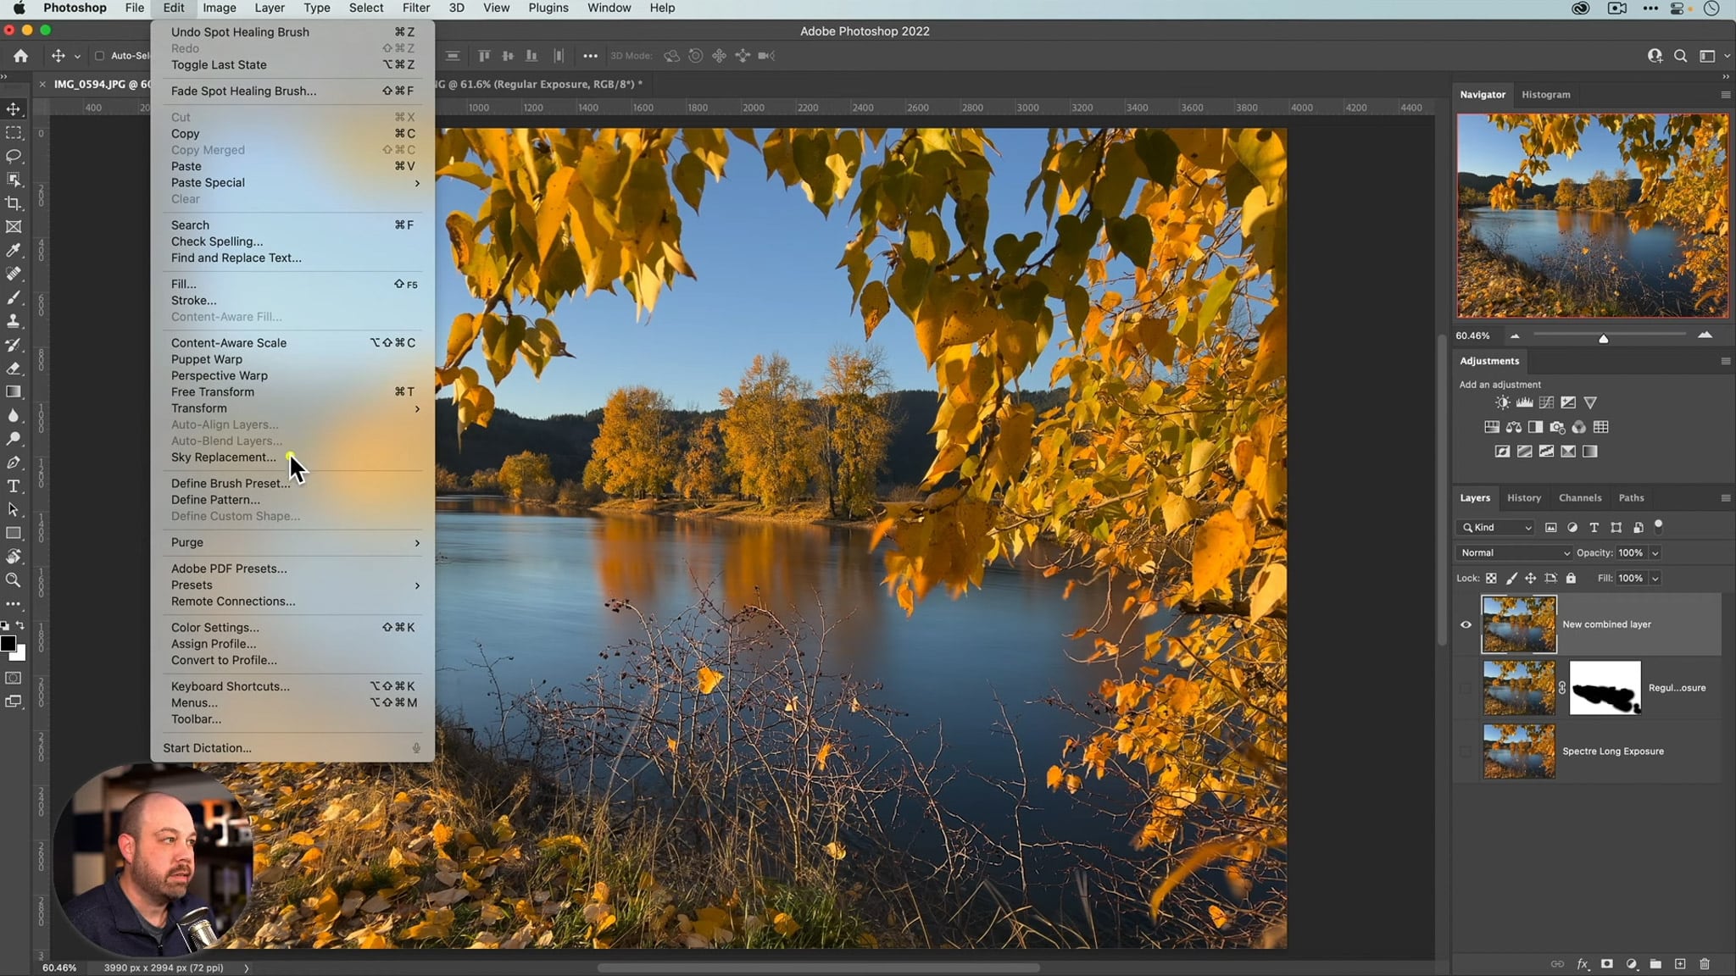Click the History panel tab
This screenshot has height=976, width=1736.
(x=1524, y=497)
